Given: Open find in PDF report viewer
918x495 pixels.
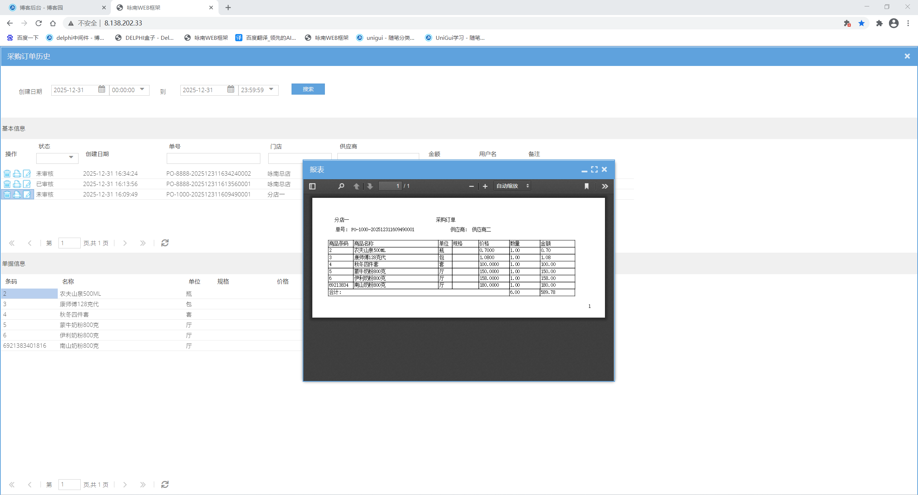Looking at the screenshot, I should tap(341, 186).
